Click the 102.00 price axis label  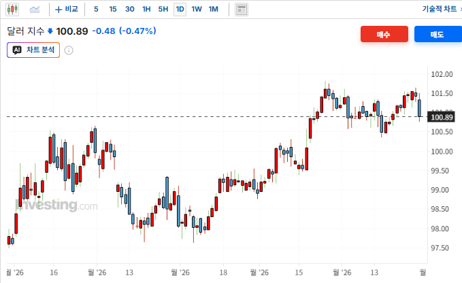(442, 74)
